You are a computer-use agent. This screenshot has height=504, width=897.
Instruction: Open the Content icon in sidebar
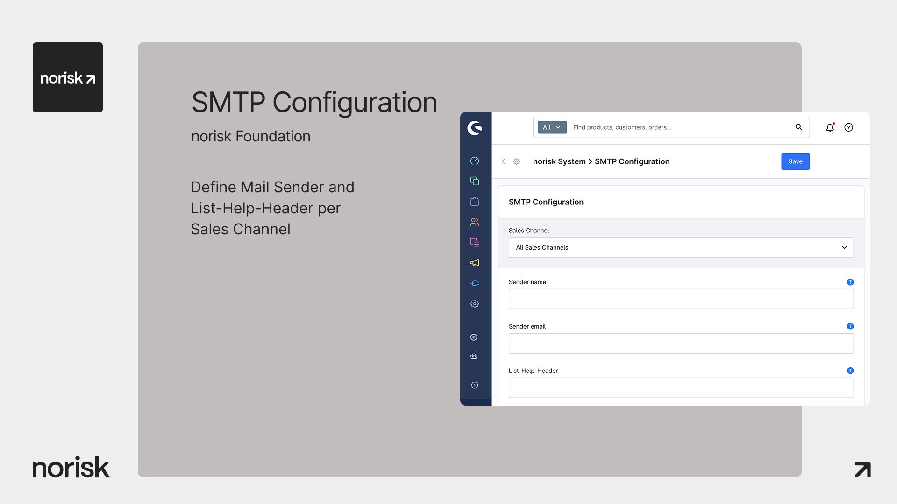click(x=475, y=242)
